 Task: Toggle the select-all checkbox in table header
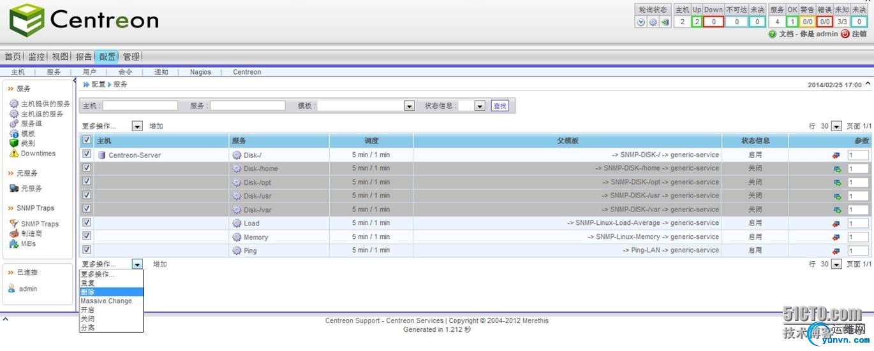(x=87, y=140)
